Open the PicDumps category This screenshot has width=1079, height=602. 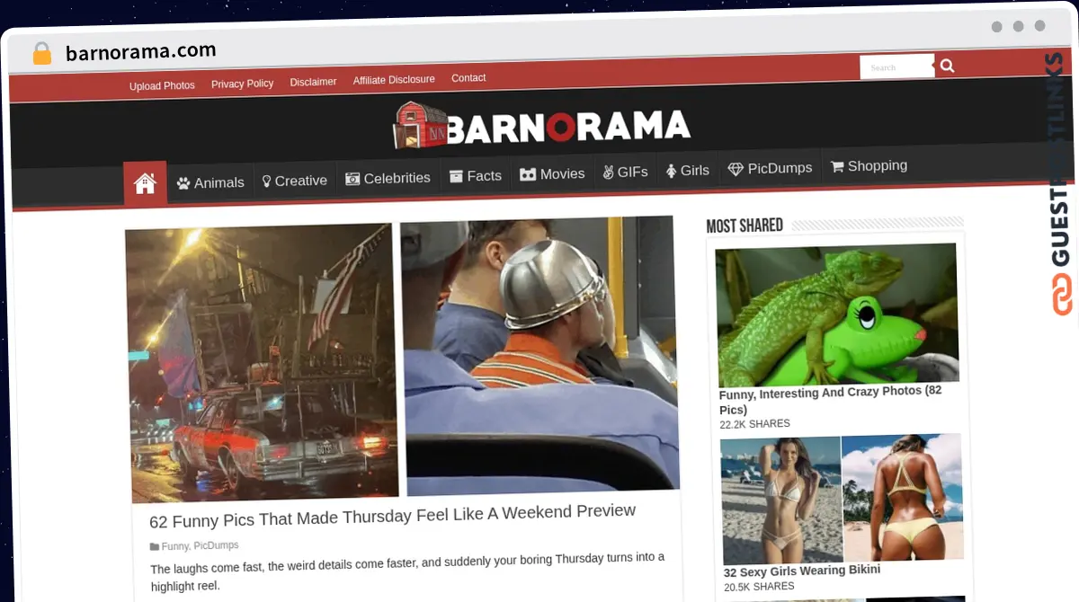point(770,168)
